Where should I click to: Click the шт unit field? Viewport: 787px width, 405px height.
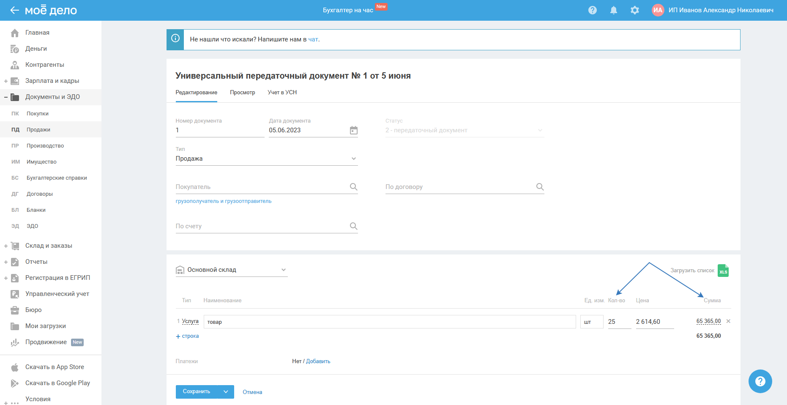pos(592,322)
